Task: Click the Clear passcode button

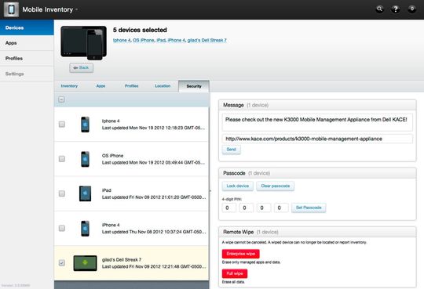Action: (x=276, y=186)
